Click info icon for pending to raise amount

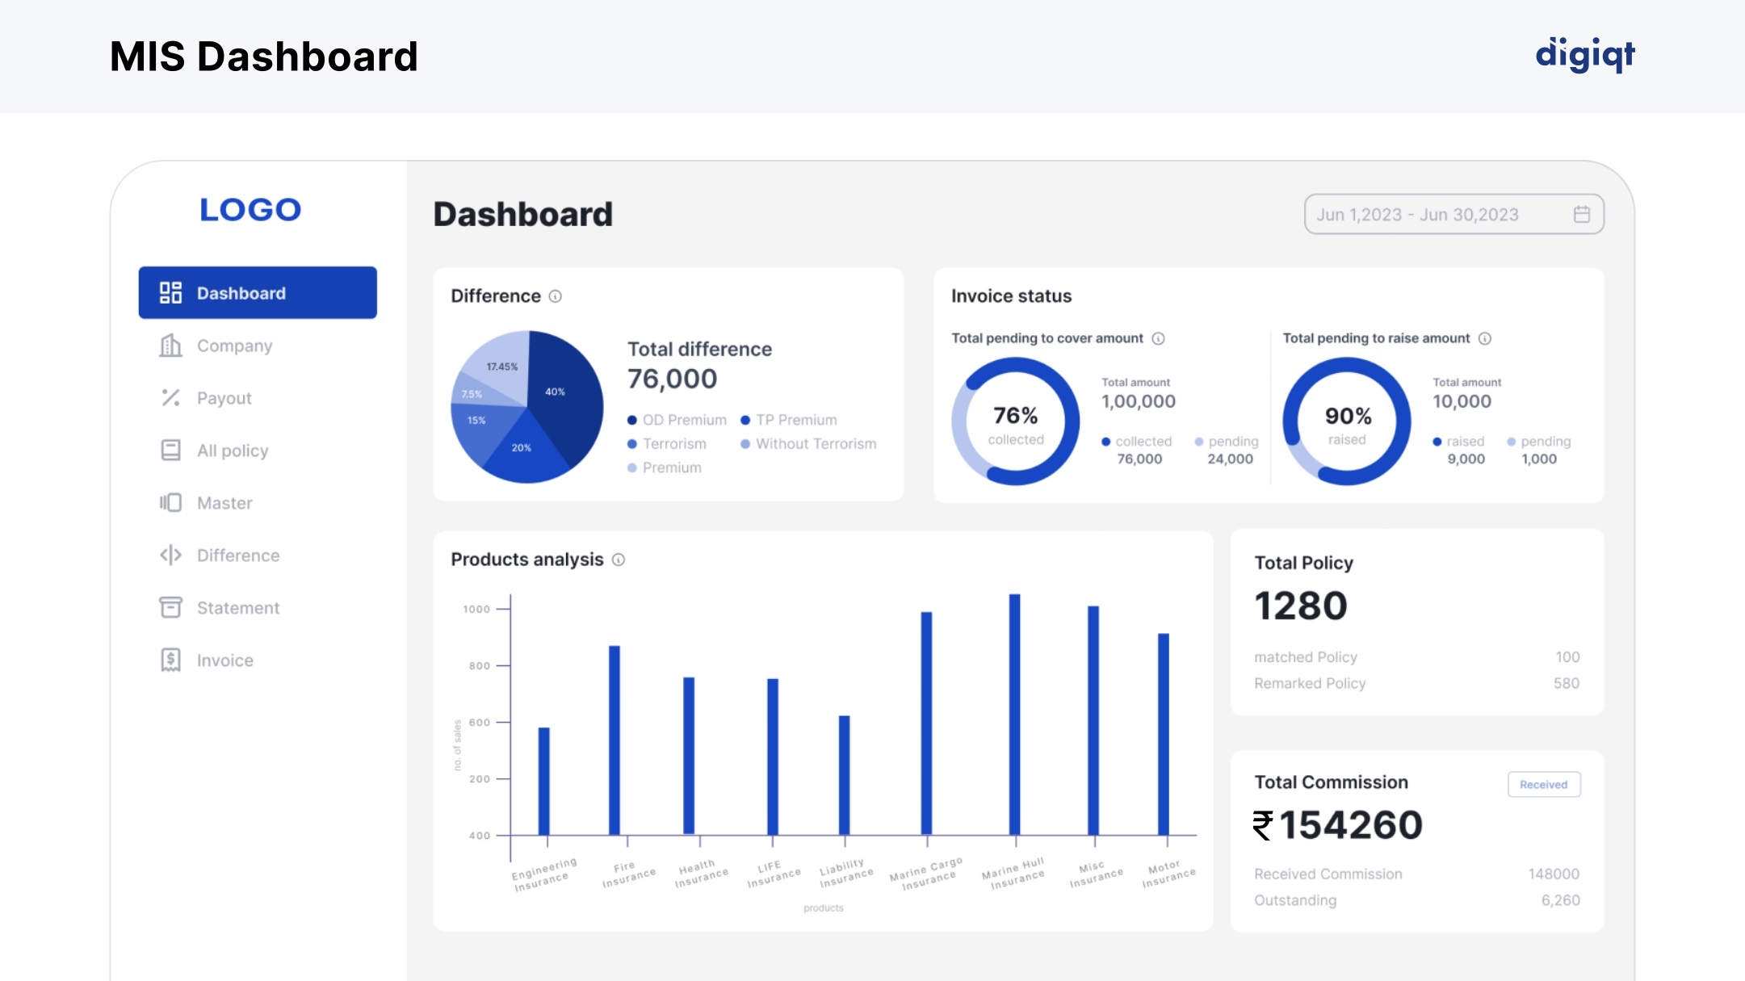1484,338
